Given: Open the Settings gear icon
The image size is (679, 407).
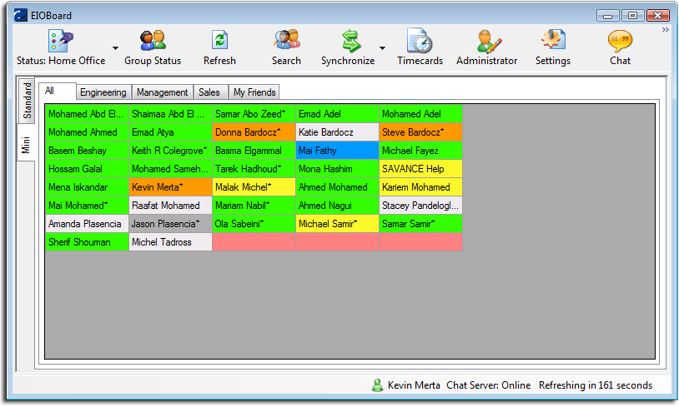Looking at the screenshot, I should pos(553,40).
